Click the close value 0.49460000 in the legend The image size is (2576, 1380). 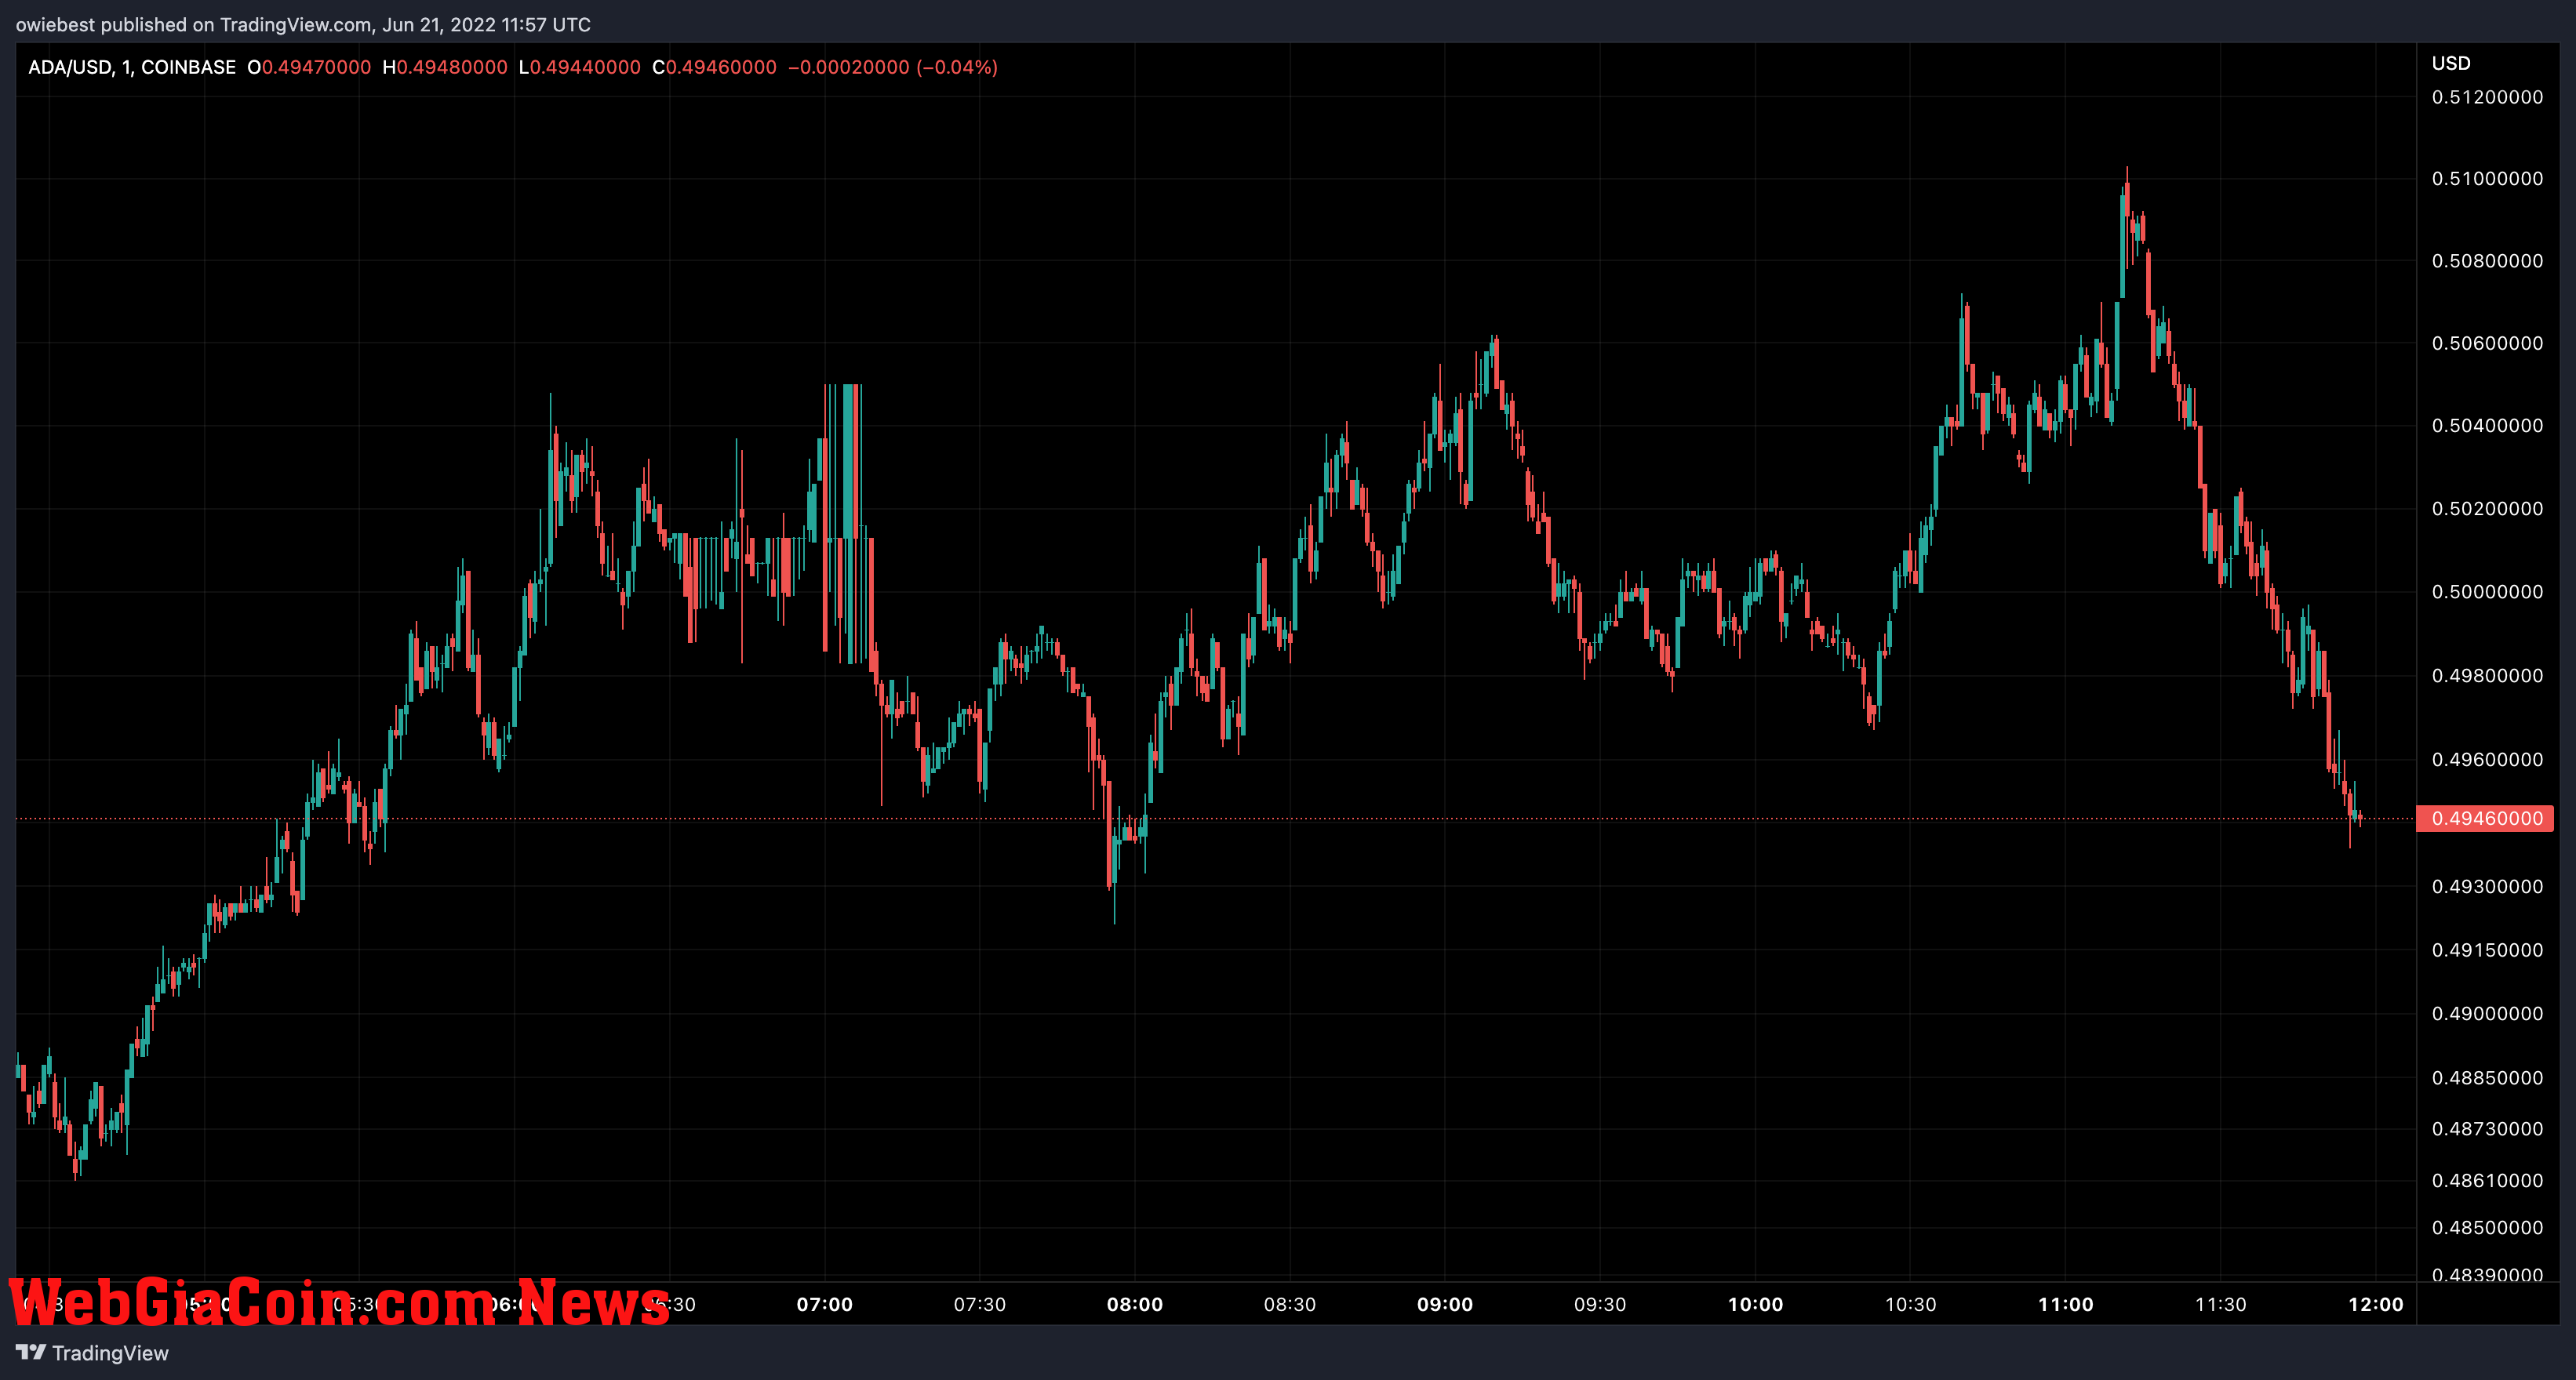[x=721, y=67]
